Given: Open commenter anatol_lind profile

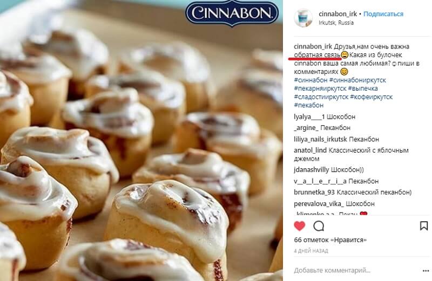Looking at the screenshot, I should (310, 150).
